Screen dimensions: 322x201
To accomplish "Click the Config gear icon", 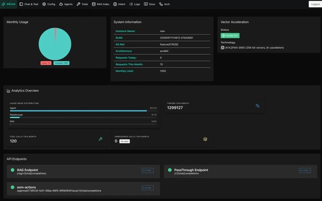I will (44, 4).
